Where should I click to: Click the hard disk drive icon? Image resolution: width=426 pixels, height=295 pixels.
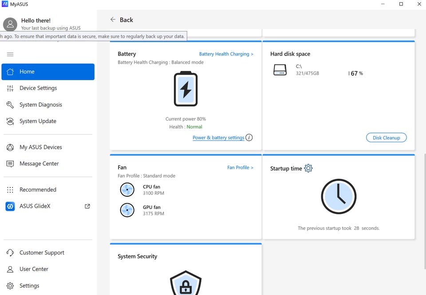point(280,70)
